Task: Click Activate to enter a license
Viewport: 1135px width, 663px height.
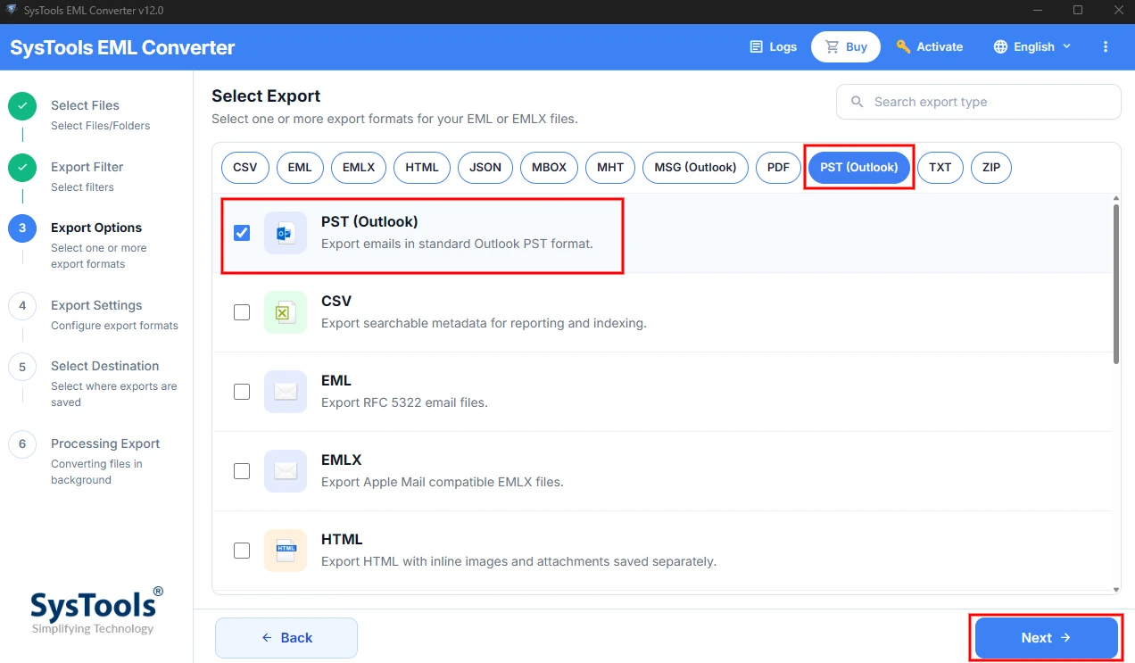Action: [x=930, y=46]
